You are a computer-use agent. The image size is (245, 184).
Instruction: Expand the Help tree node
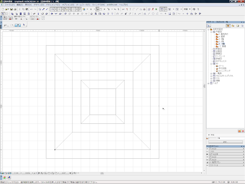coord(208,83)
